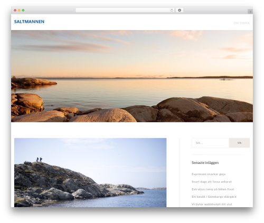264x223 pixels.
Task: Open a new tab with plus button
Action: (x=250, y=12)
